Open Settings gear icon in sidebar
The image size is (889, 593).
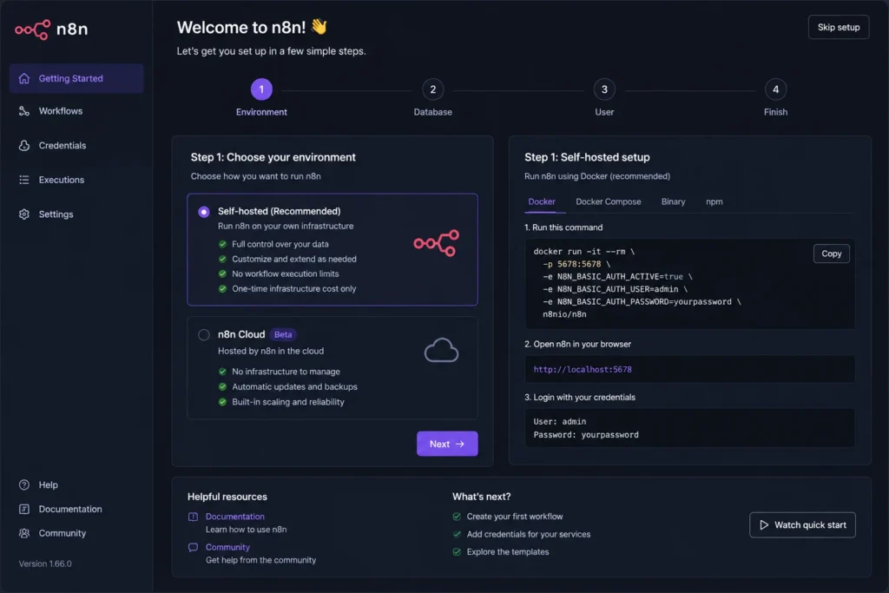(23, 214)
